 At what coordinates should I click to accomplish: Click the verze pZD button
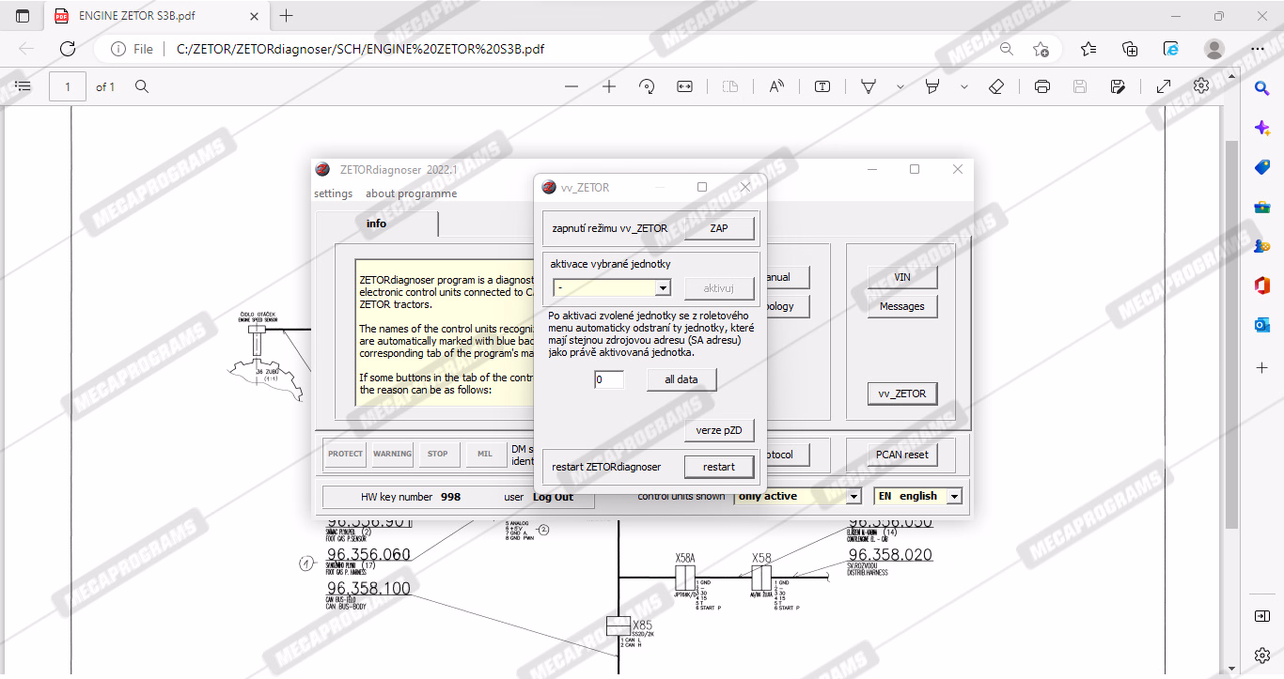719,430
